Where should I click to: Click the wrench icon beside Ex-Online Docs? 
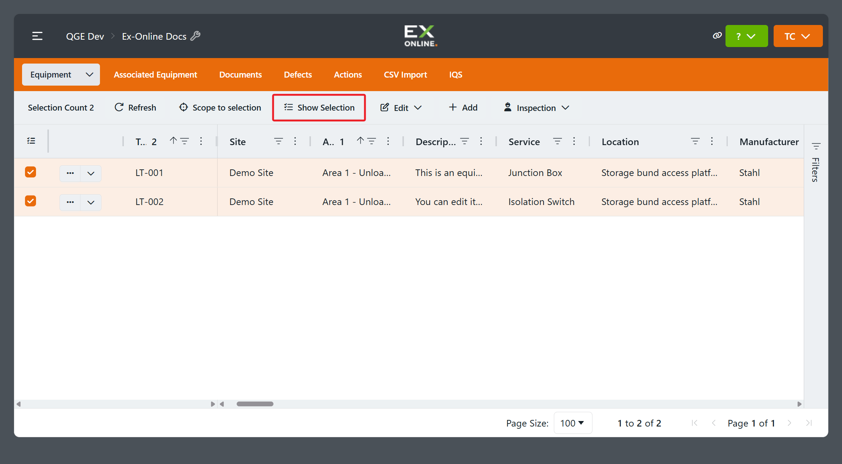click(x=196, y=36)
